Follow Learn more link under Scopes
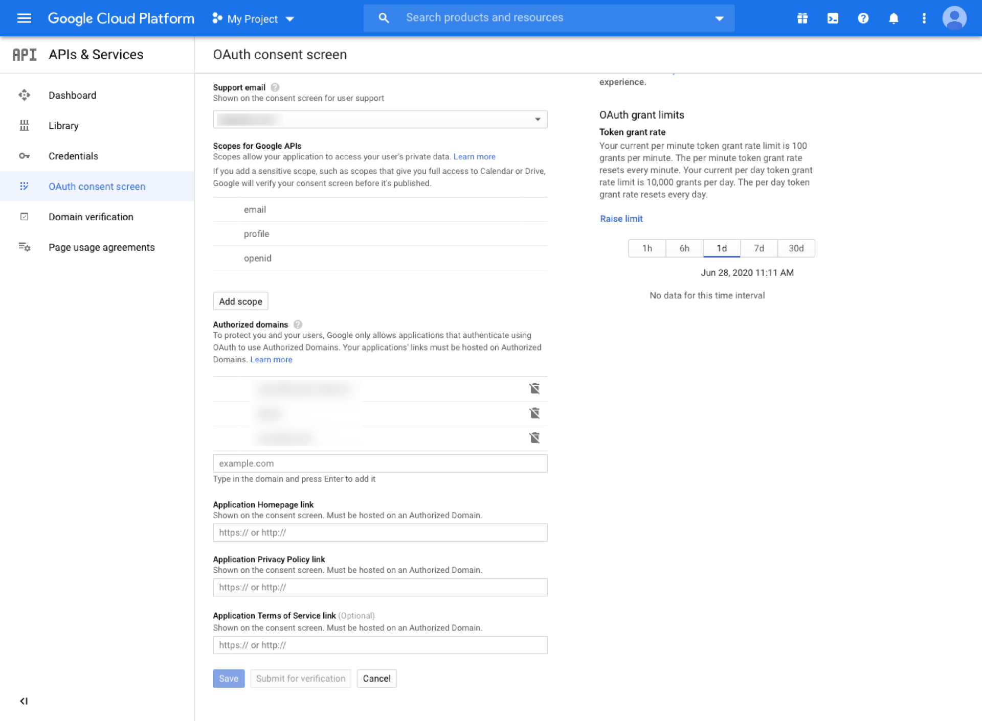This screenshot has height=721, width=982. coord(474,157)
